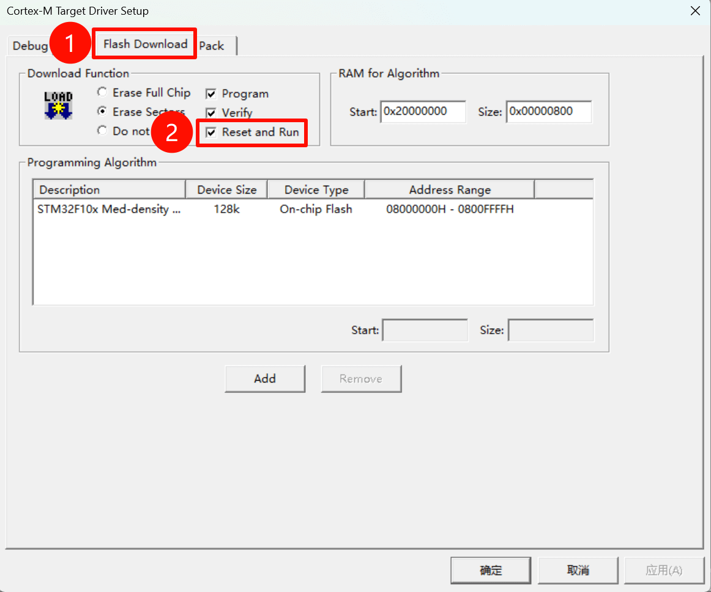Viewport: 711px width, 592px height.
Task: Toggle the Program checkbox
Action: click(211, 94)
